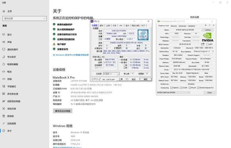Click Rename this PC (重命名这台电脑) button
Viewport: 231px width, 148px height.
(63, 111)
